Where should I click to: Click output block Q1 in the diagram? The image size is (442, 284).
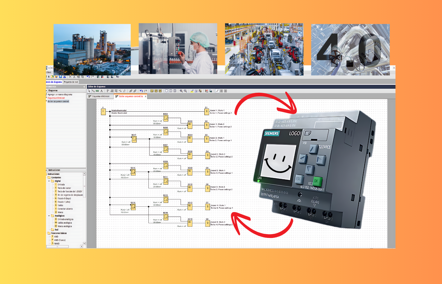click(x=207, y=111)
